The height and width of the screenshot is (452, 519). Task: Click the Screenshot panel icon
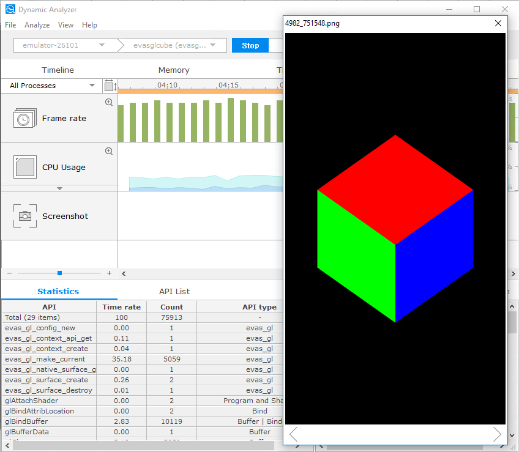pyautogui.click(x=24, y=216)
